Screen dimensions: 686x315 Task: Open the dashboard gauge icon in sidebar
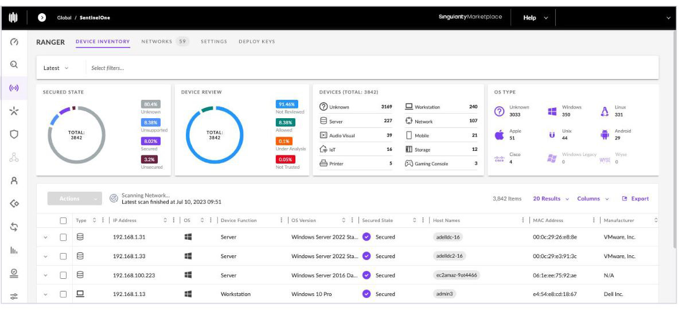(14, 41)
